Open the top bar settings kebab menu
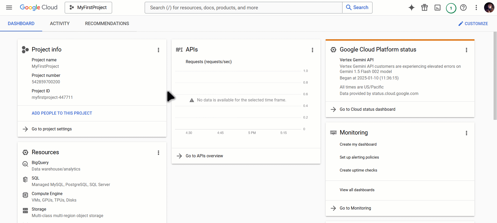Screen dimensions: 497x223 (476, 8)
